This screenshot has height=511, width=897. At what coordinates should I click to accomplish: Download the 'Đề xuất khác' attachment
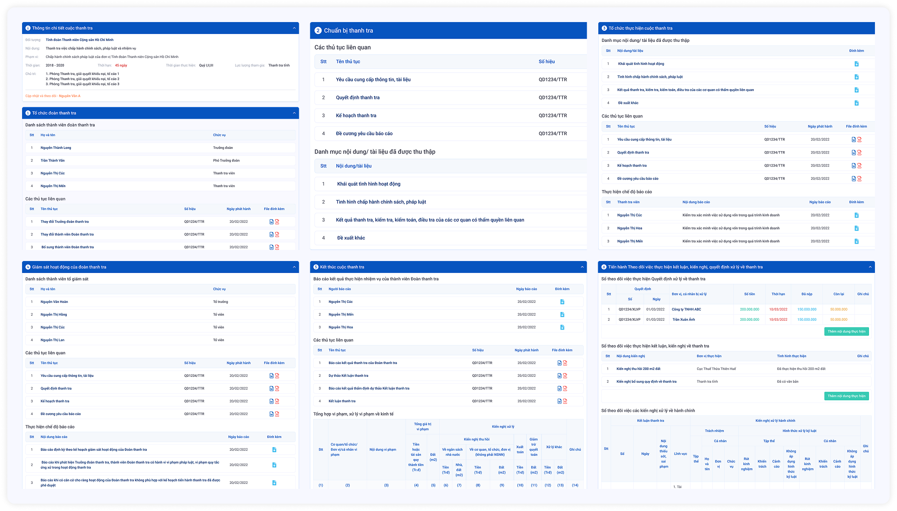856,103
